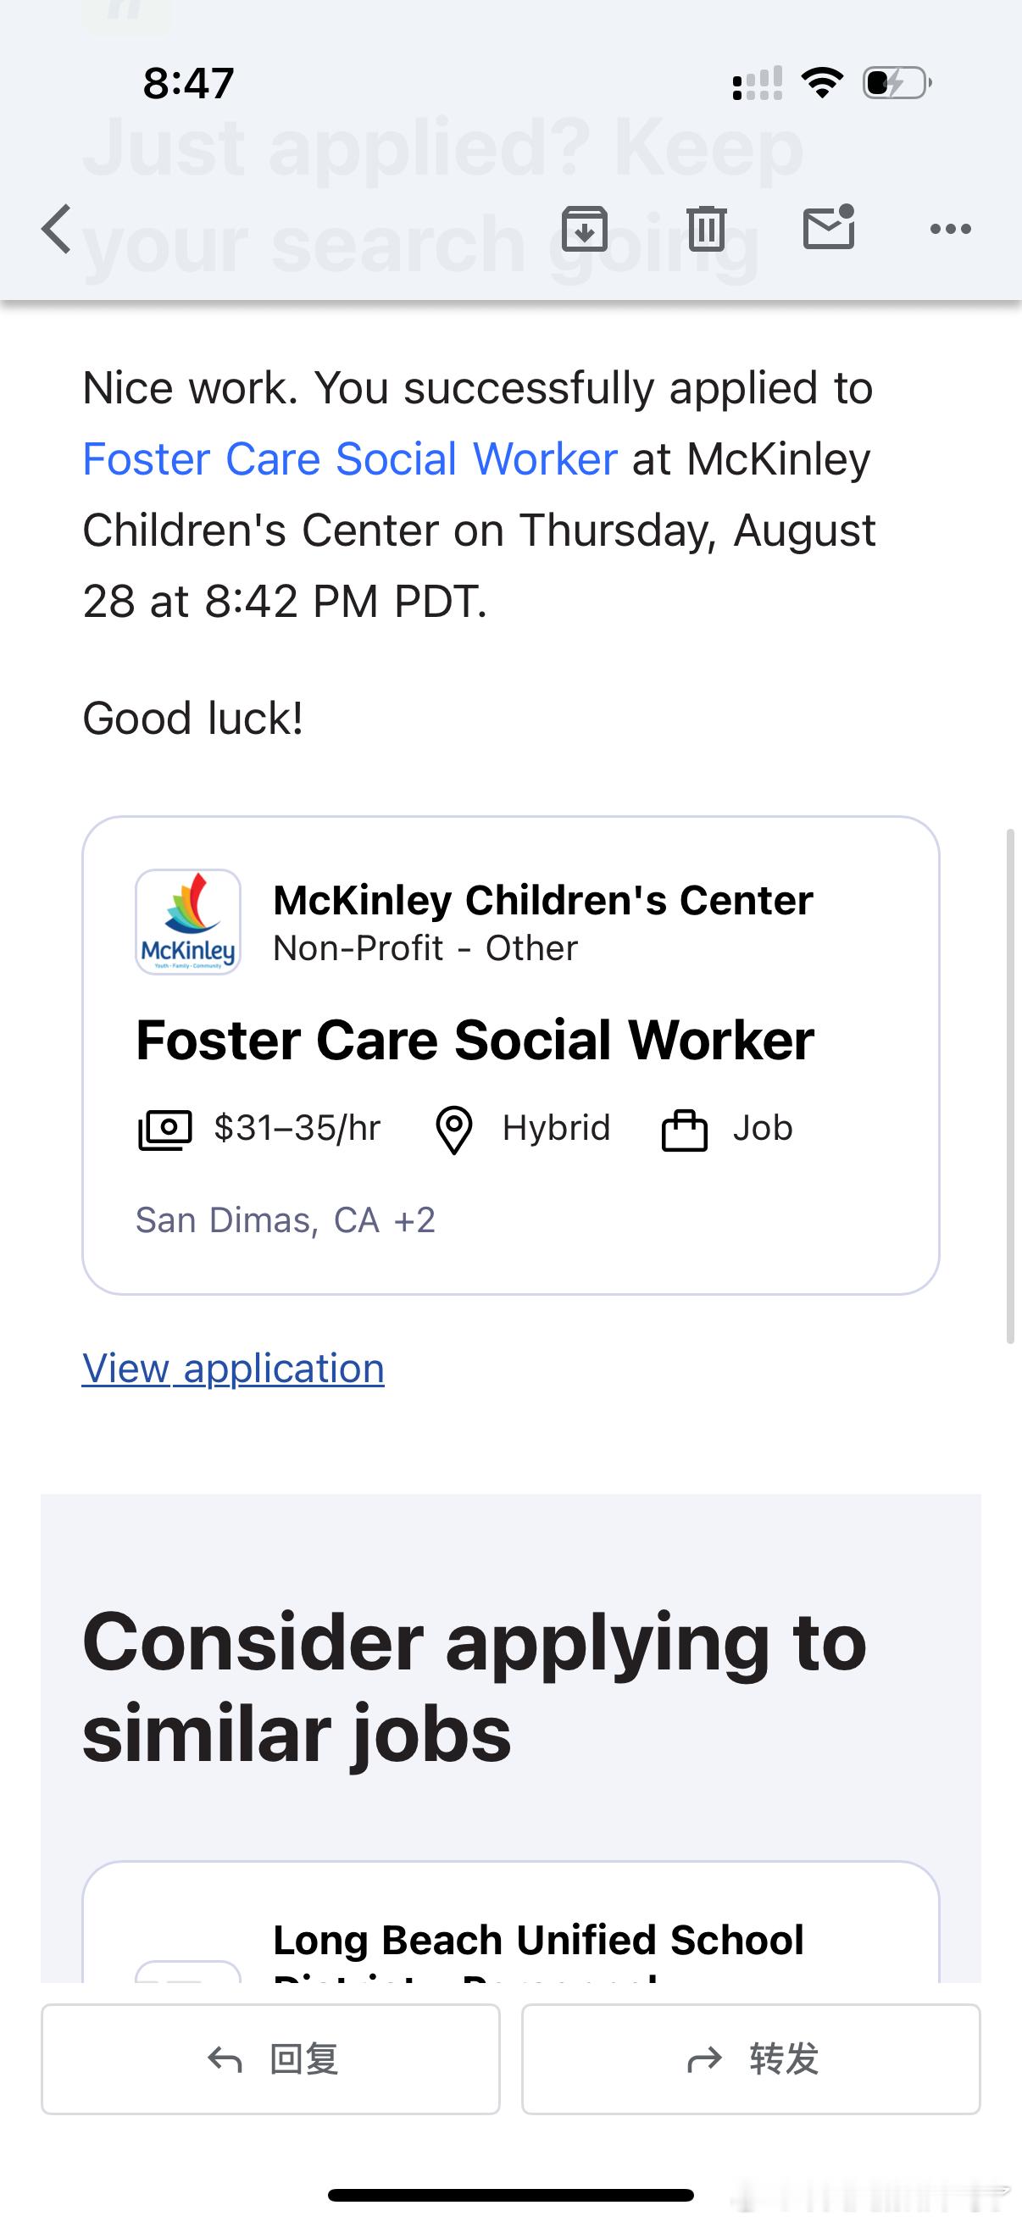Archive this email with the box icon

[585, 229]
